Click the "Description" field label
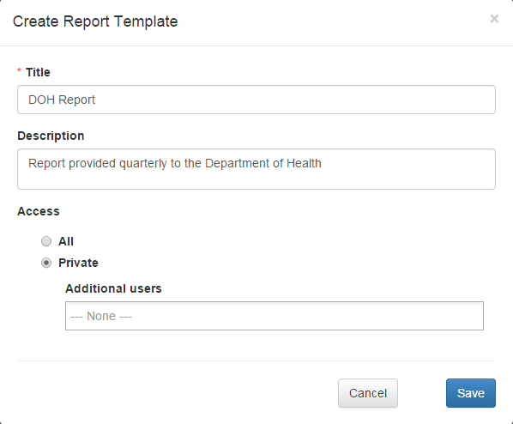 tap(51, 136)
